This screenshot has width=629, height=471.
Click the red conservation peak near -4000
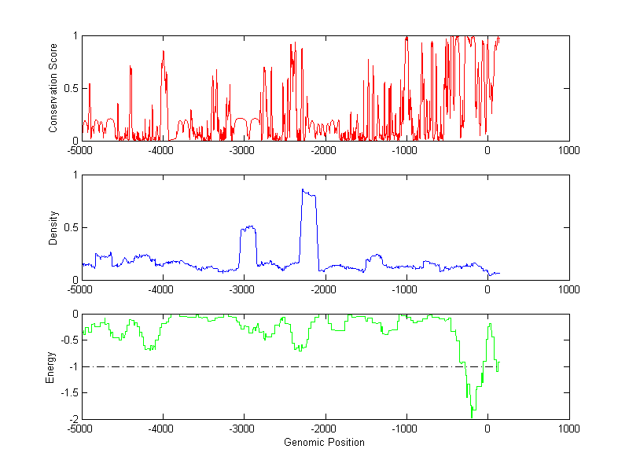pyautogui.click(x=164, y=53)
